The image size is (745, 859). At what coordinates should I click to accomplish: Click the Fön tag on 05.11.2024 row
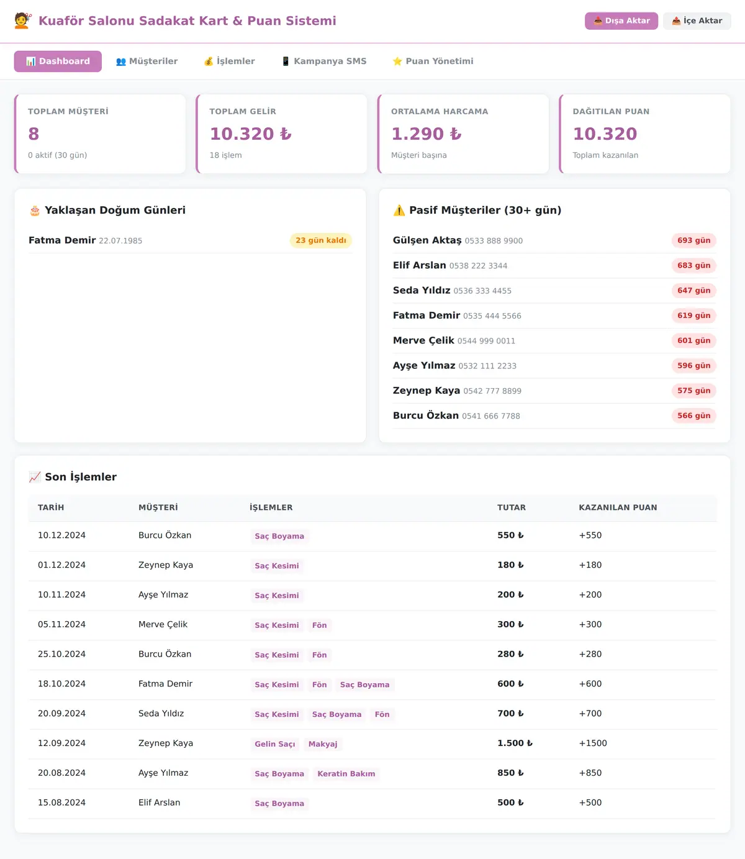point(319,625)
